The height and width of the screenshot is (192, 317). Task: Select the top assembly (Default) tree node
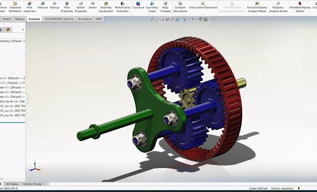pyautogui.click(x=13, y=41)
